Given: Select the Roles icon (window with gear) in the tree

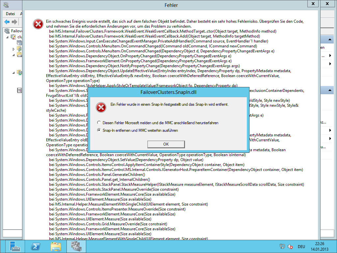Looking at the screenshot, I should (19, 42).
